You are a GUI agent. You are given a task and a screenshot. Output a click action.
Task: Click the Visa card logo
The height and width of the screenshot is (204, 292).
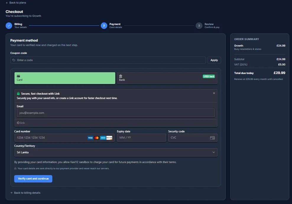pos(90,138)
